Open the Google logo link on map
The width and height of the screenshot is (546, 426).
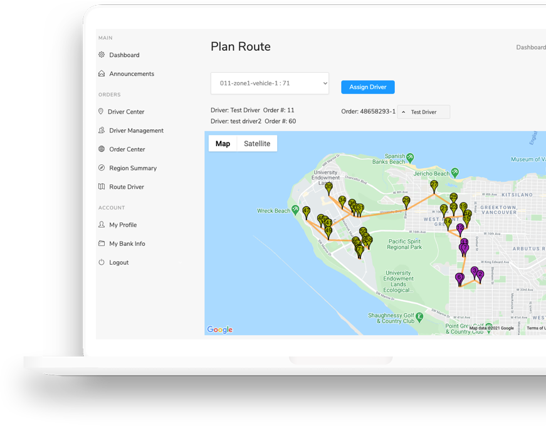pos(220,329)
